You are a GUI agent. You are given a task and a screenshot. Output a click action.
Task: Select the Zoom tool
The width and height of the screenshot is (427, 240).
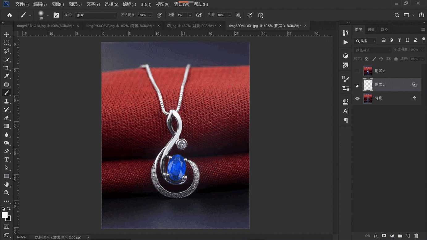coord(6,193)
